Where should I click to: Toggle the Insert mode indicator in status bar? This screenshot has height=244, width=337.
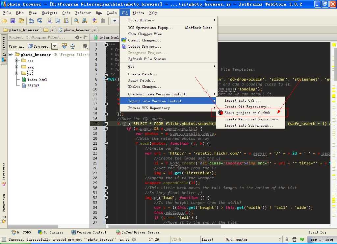tap(207, 239)
